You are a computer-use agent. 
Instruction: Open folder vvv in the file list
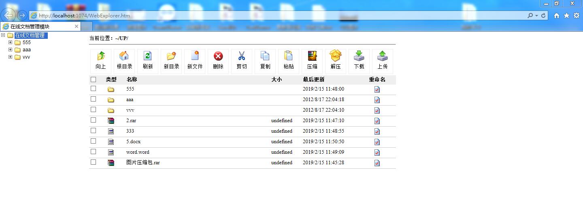[x=130, y=110]
